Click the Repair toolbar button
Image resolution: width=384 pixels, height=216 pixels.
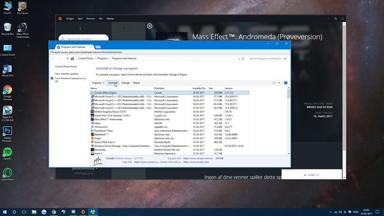(137, 83)
